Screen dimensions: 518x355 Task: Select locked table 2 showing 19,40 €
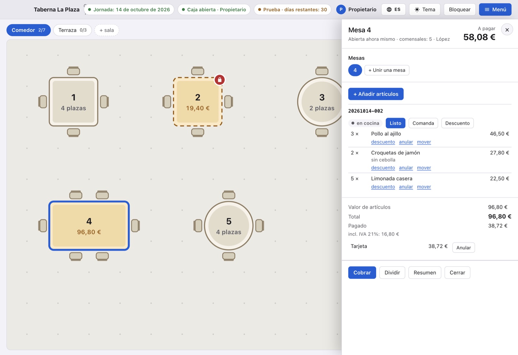click(x=197, y=102)
